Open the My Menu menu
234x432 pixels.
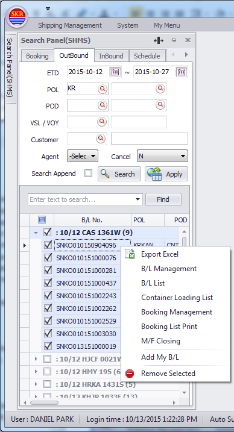tap(166, 25)
